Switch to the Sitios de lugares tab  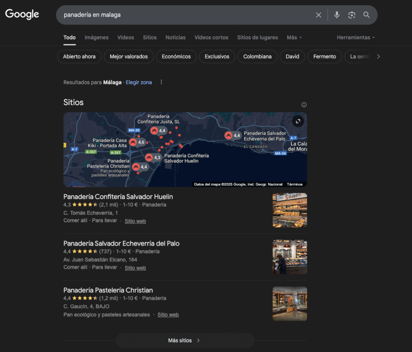(257, 37)
